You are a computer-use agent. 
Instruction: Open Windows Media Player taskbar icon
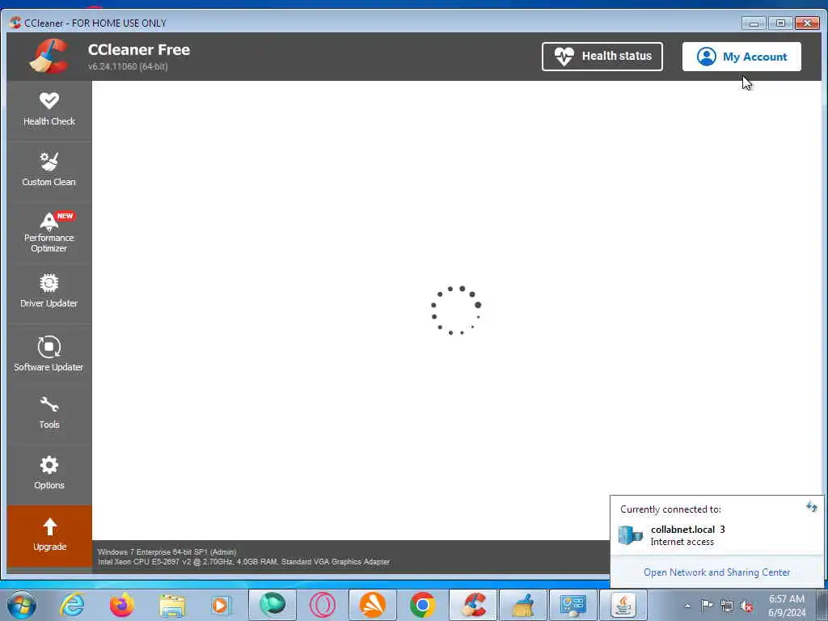tap(221, 605)
